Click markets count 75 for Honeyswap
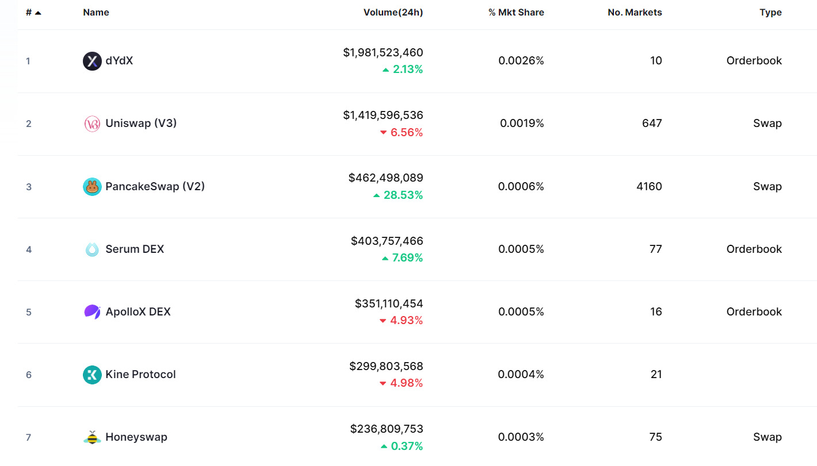Image resolution: width=817 pixels, height=466 pixels. (x=655, y=437)
